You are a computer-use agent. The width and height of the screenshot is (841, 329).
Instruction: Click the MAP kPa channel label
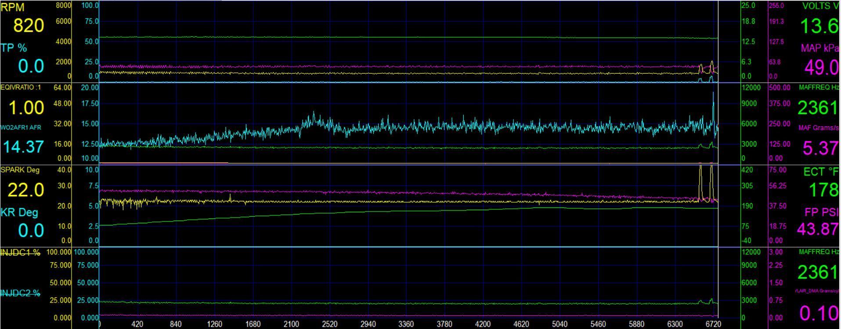[819, 48]
